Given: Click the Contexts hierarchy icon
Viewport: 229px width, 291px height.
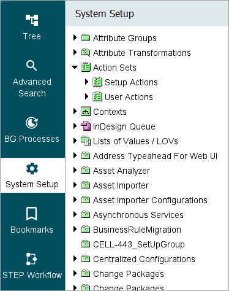Looking at the screenshot, I should 86,112.
